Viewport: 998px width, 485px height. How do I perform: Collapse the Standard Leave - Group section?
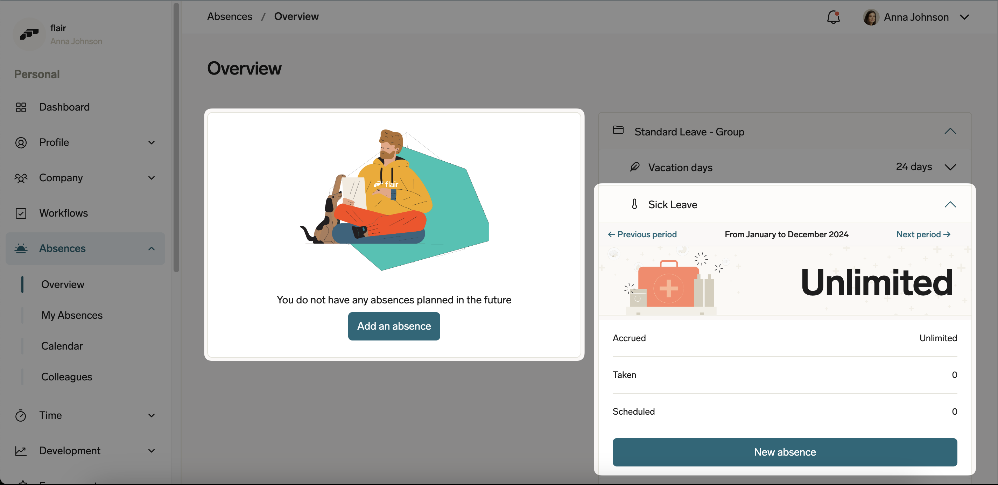[x=950, y=131]
